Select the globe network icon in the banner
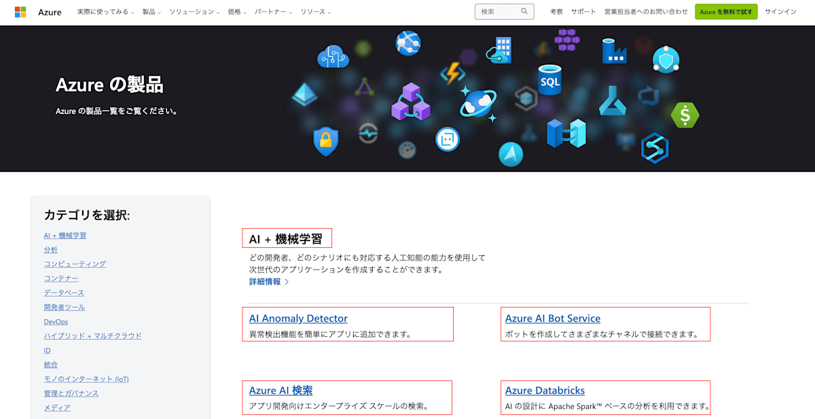The width and height of the screenshot is (815, 419). (407, 43)
